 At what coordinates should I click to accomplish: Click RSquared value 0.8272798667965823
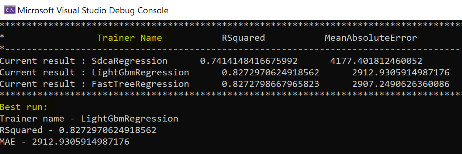click(x=271, y=84)
